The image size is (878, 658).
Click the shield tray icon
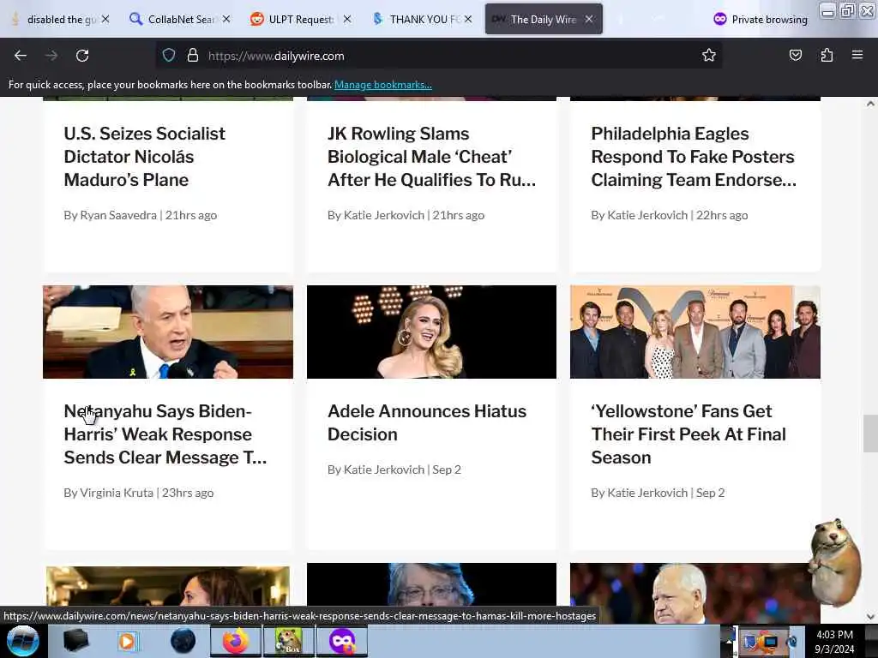point(749,642)
